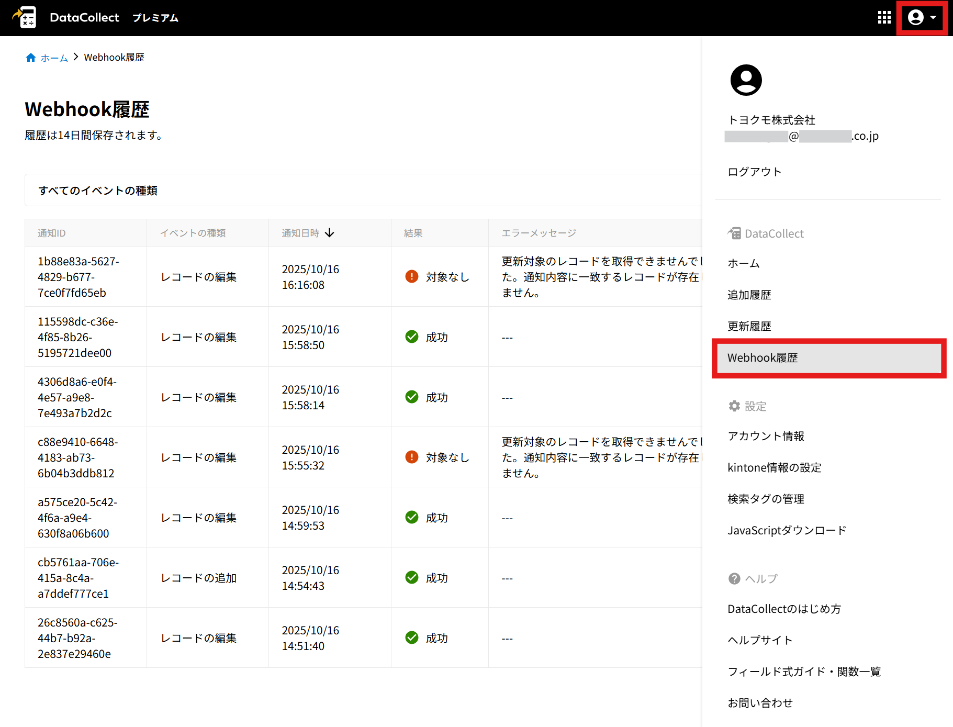Sort by the 通知日時 column header

(300, 233)
